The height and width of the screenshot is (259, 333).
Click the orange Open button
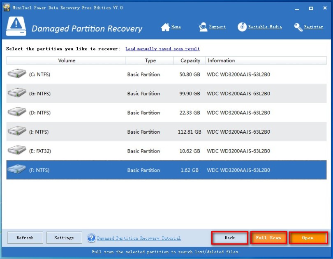(x=308, y=238)
